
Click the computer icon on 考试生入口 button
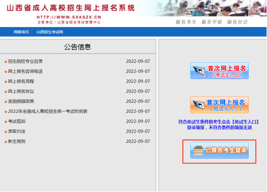click(x=199, y=71)
